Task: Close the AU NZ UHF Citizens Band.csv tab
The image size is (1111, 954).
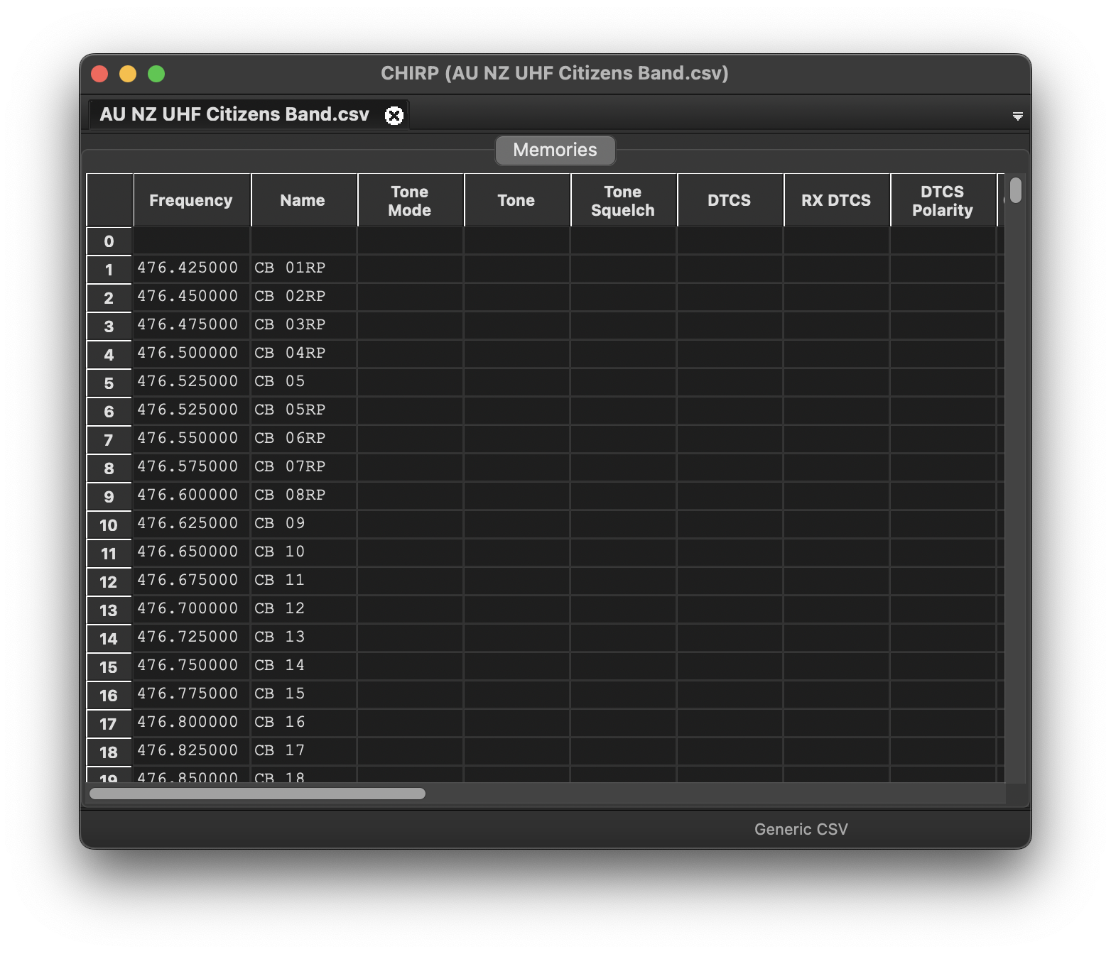Action: 394,115
